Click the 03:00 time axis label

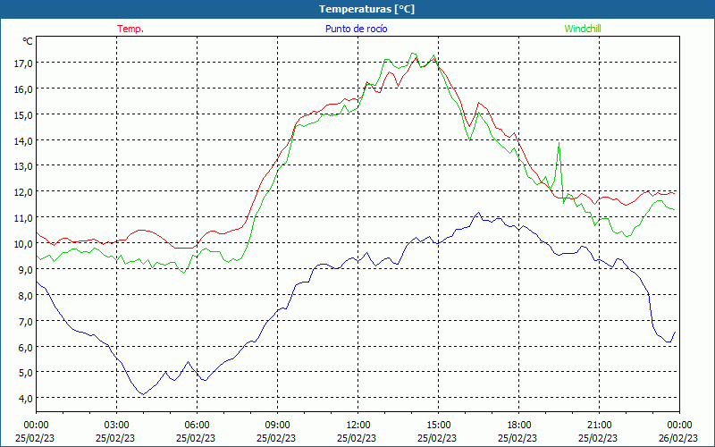(116, 426)
